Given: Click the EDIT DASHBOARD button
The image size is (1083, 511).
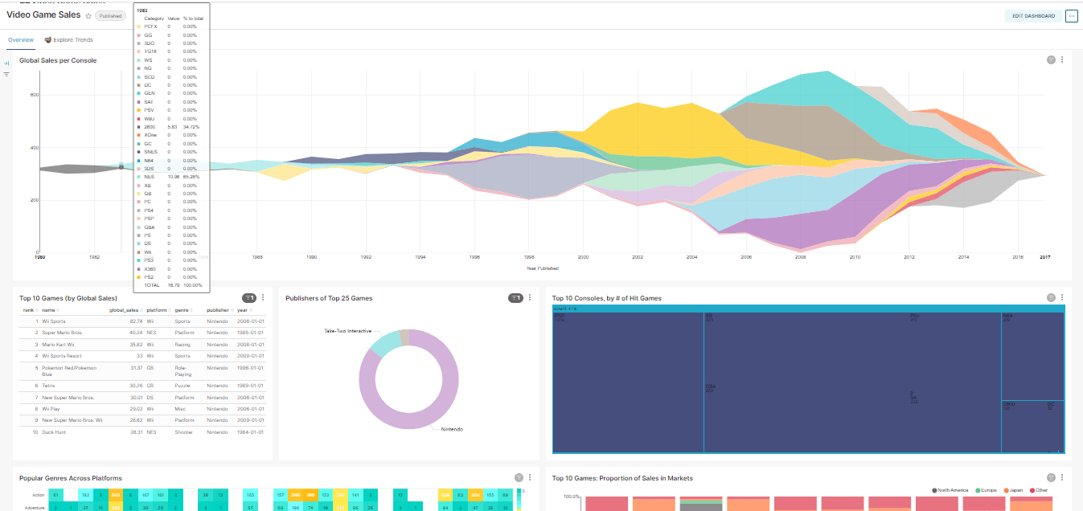Looking at the screenshot, I should point(1032,15).
